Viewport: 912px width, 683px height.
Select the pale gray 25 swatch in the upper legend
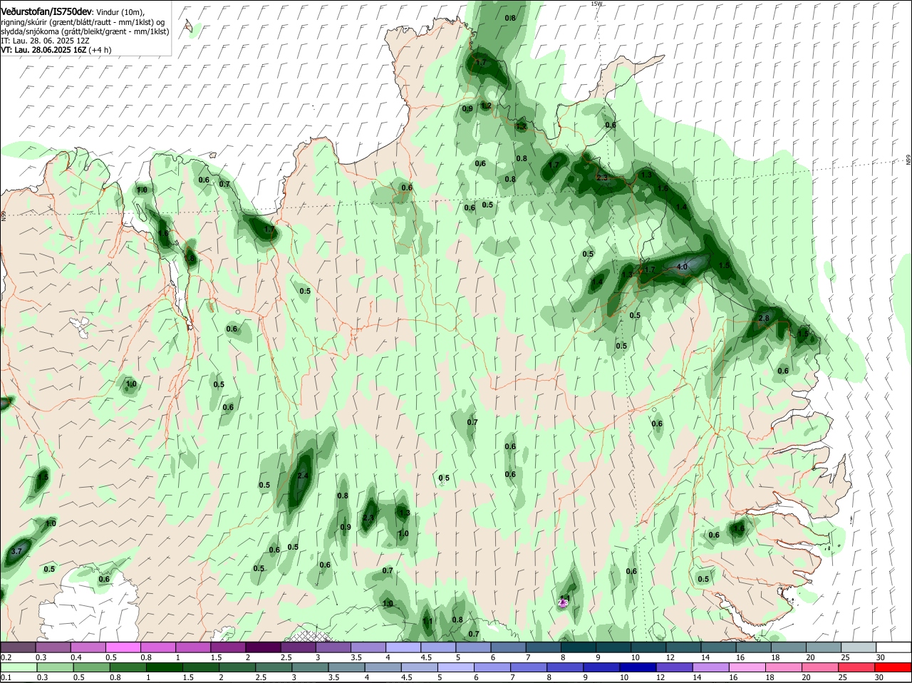[859, 647]
